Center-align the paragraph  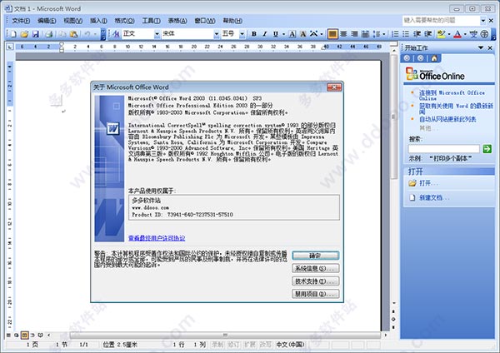(343, 34)
